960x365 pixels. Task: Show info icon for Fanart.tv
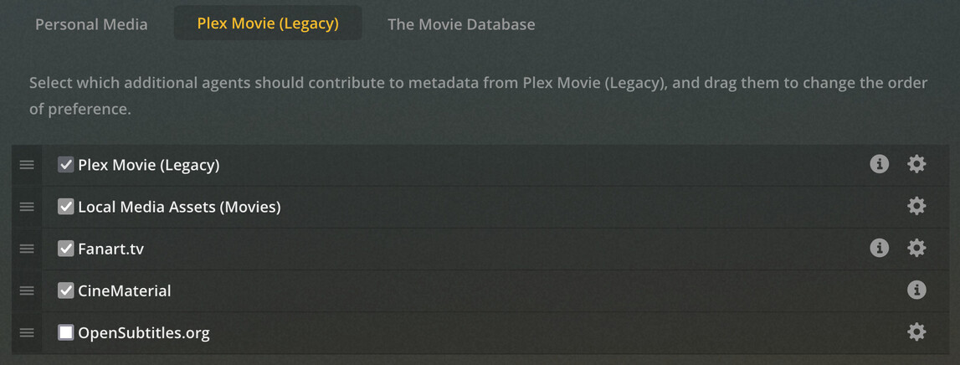tap(879, 248)
